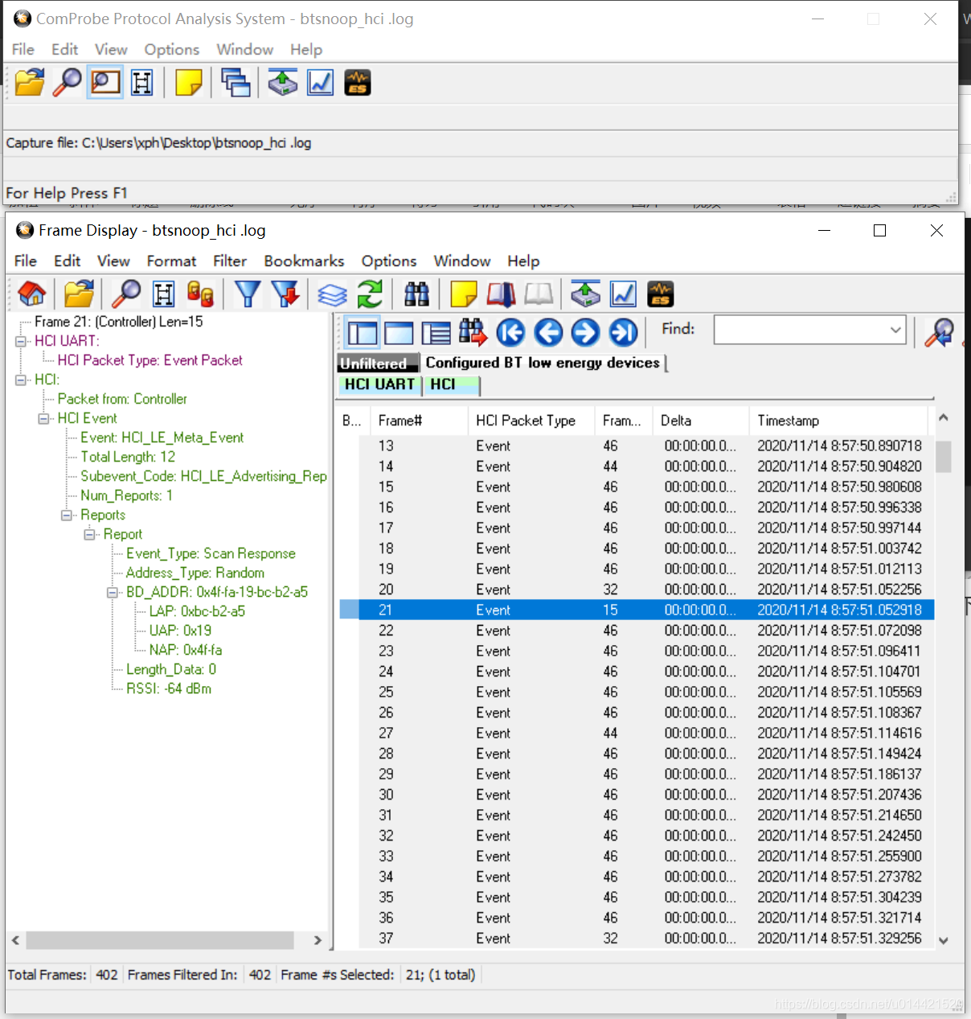The image size is (971, 1019).
Task: Click the stacked layers icon
Action: [332, 294]
